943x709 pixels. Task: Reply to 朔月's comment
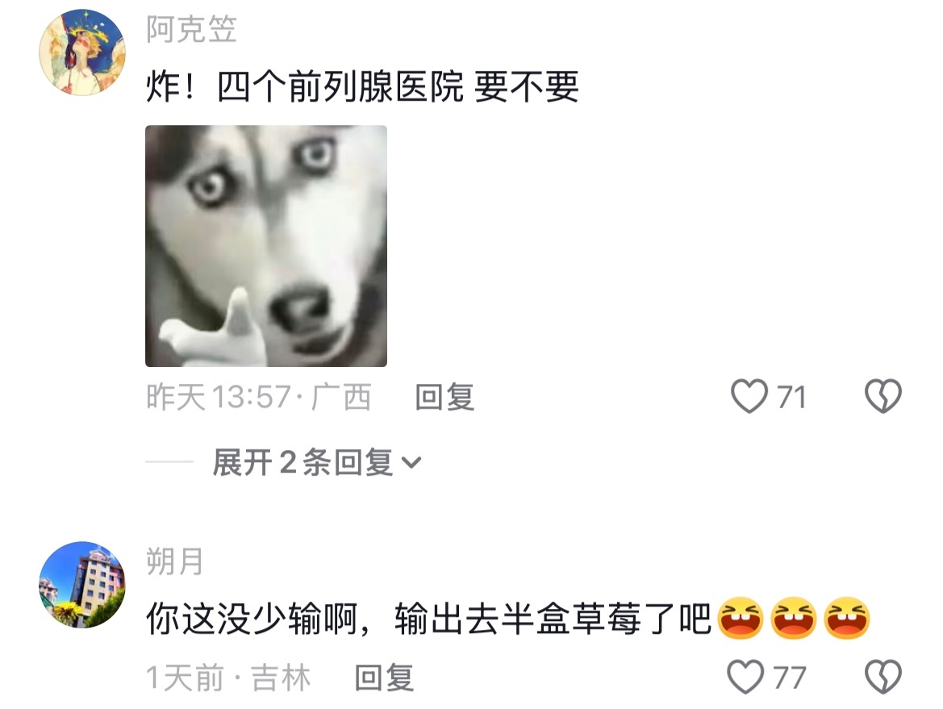[x=384, y=678]
